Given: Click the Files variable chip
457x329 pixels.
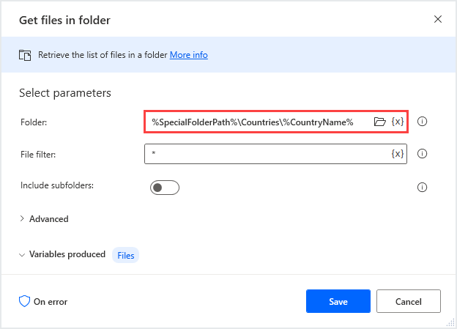Looking at the screenshot, I should 126,255.
